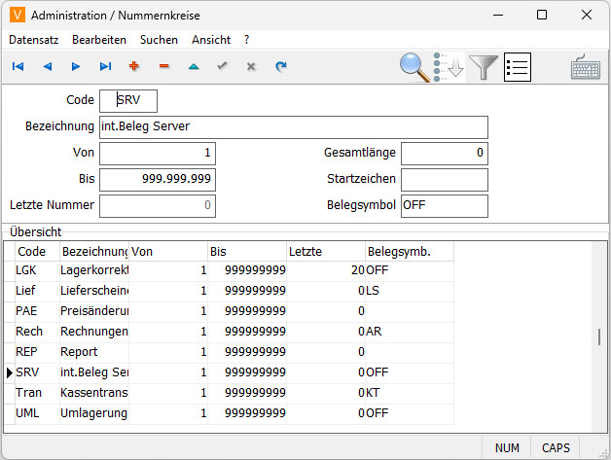The height and width of the screenshot is (460, 611).
Task: Select the Lief row code cell
Action: tap(37, 291)
